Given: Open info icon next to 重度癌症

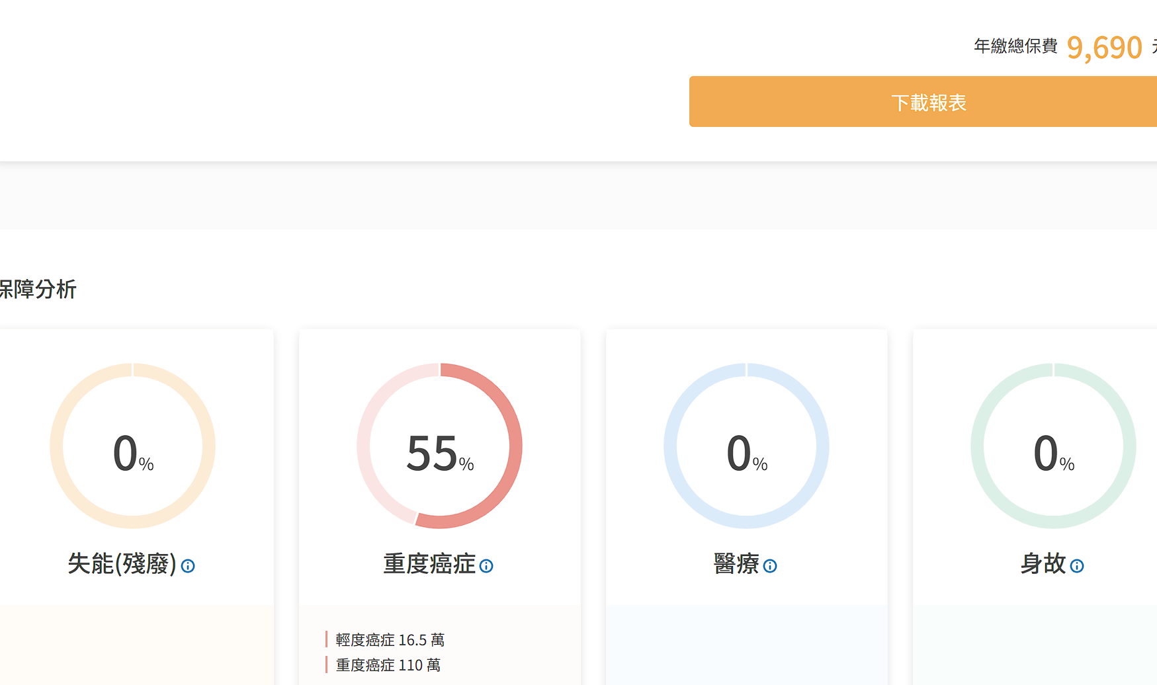Looking at the screenshot, I should pyautogui.click(x=486, y=566).
